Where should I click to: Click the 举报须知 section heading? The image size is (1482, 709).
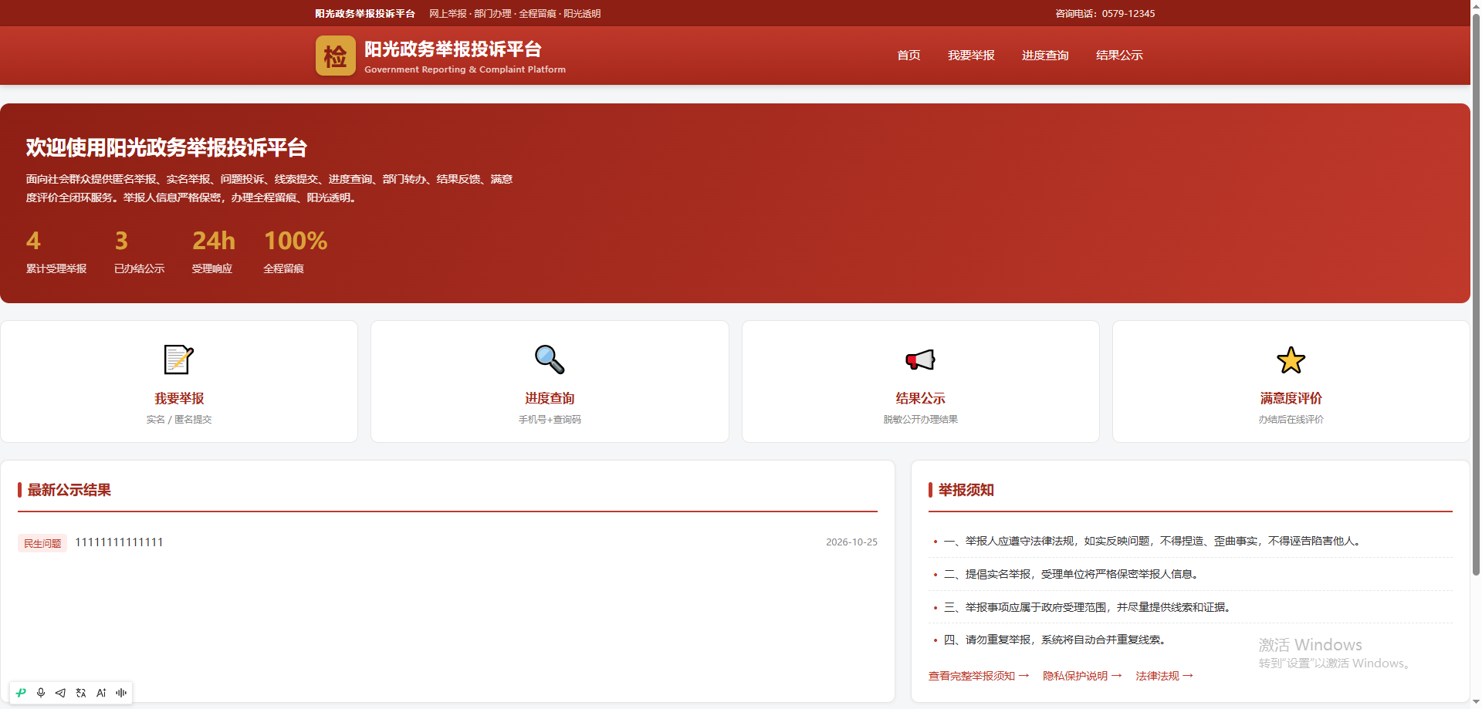click(966, 490)
